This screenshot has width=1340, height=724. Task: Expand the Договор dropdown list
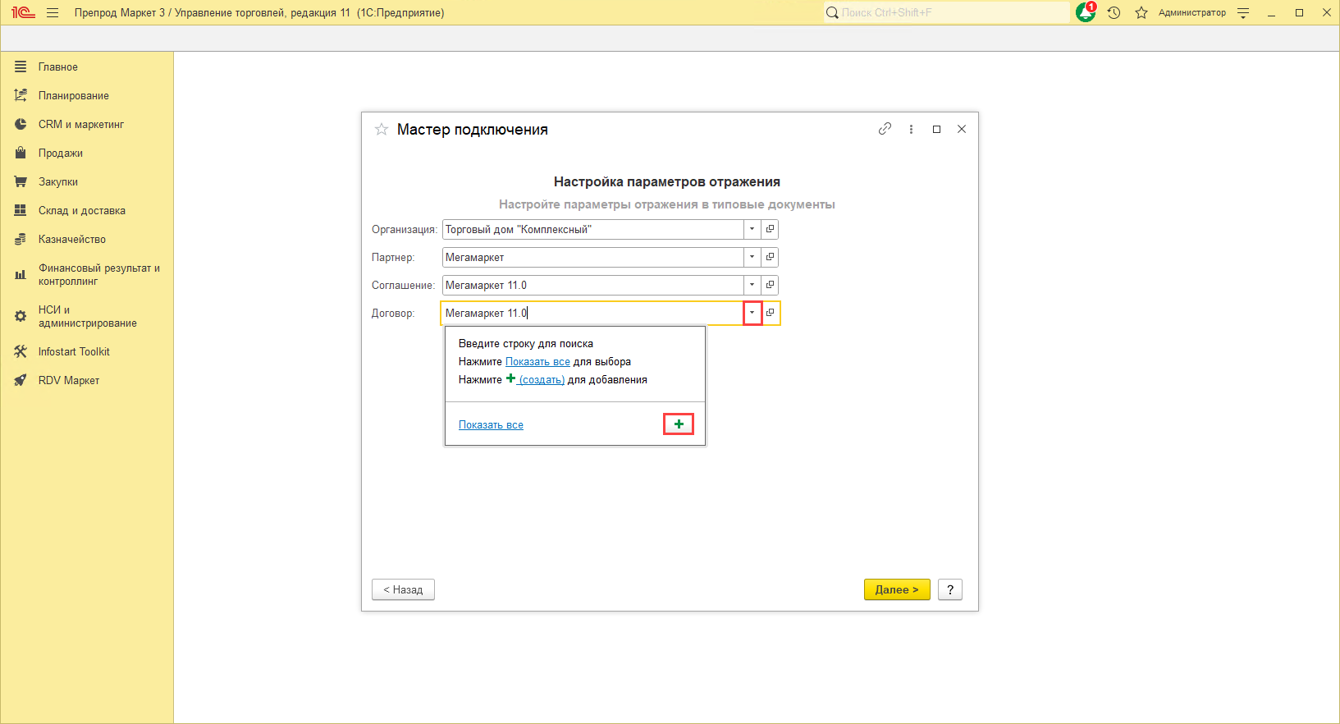[752, 313]
